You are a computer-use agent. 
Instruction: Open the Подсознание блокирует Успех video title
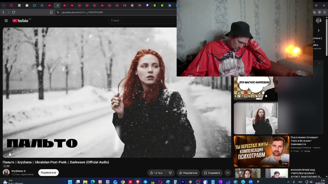(x=305, y=141)
